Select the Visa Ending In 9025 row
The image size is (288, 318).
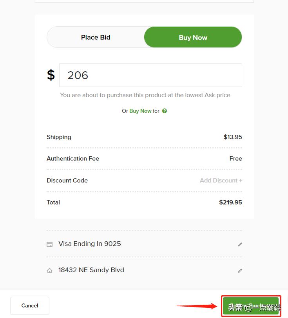click(x=90, y=244)
